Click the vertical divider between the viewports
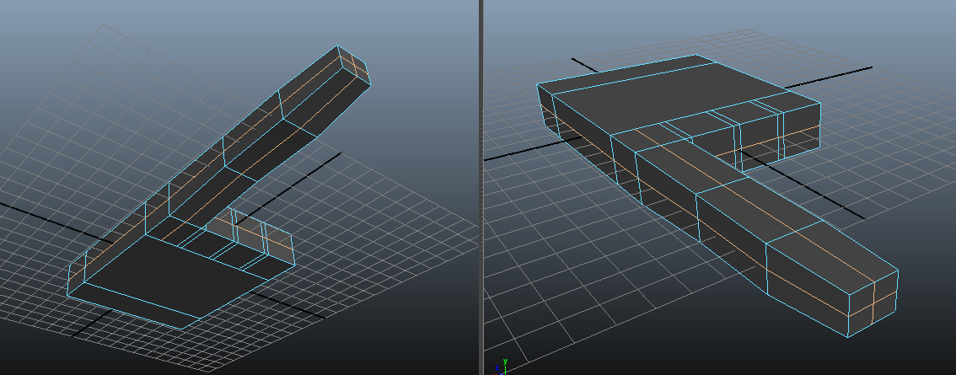 point(480,187)
